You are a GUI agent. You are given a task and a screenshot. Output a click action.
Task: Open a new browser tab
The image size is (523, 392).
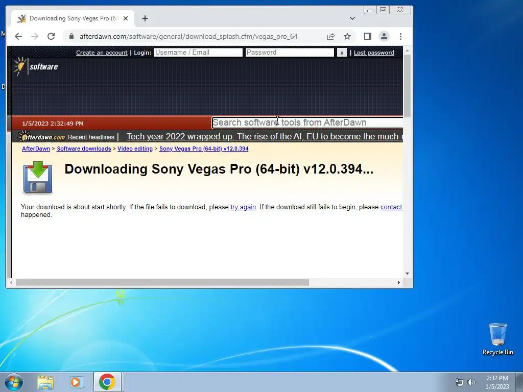[x=145, y=19]
